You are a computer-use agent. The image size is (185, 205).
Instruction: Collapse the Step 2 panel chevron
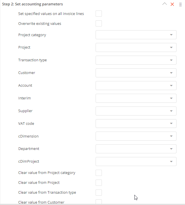[x=165, y=4]
